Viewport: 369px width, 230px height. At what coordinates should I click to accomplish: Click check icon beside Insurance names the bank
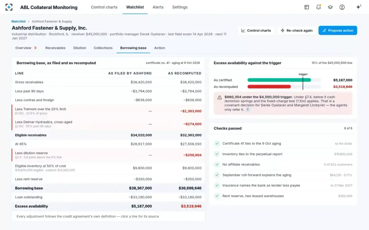pos(217,186)
